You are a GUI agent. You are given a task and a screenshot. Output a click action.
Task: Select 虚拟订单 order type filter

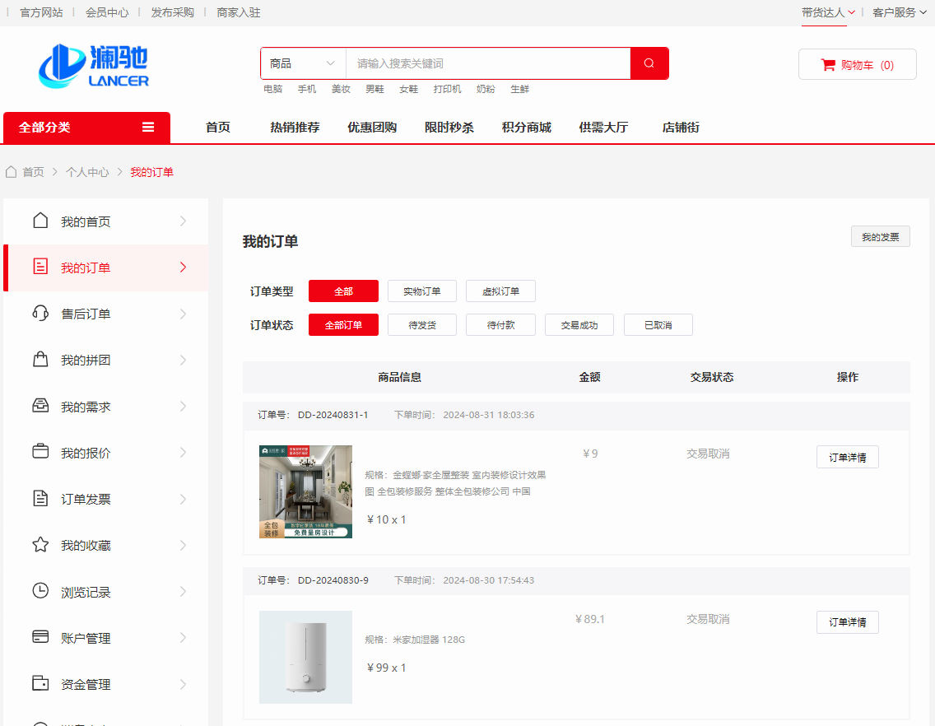(x=500, y=291)
